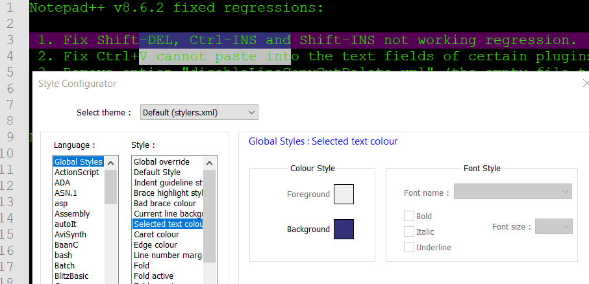Click Language list scrollbar thumb
The image size is (589, 284).
[x=111, y=187]
